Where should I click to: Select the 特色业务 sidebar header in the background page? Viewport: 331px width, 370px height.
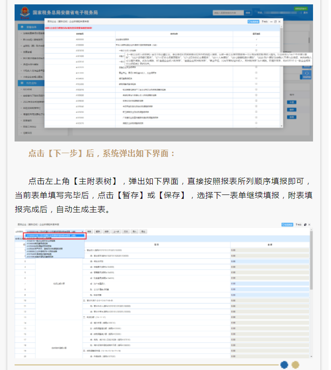click(x=31, y=83)
